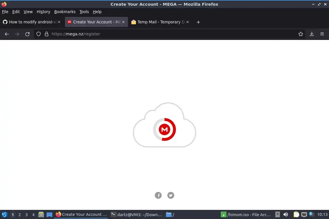
Task: Open the Firefox downloads panel
Action: point(312,34)
